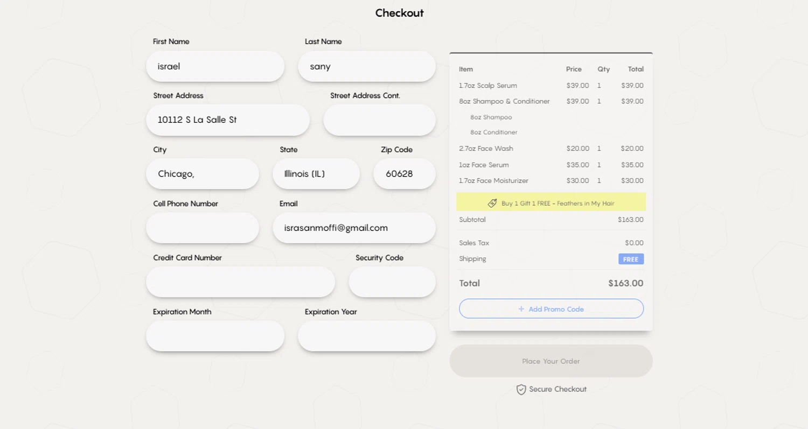The height and width of the screenshot is (429, 808).
Task: Click the Subtotal amount $163.00
Action: click(x=631, y=220)
